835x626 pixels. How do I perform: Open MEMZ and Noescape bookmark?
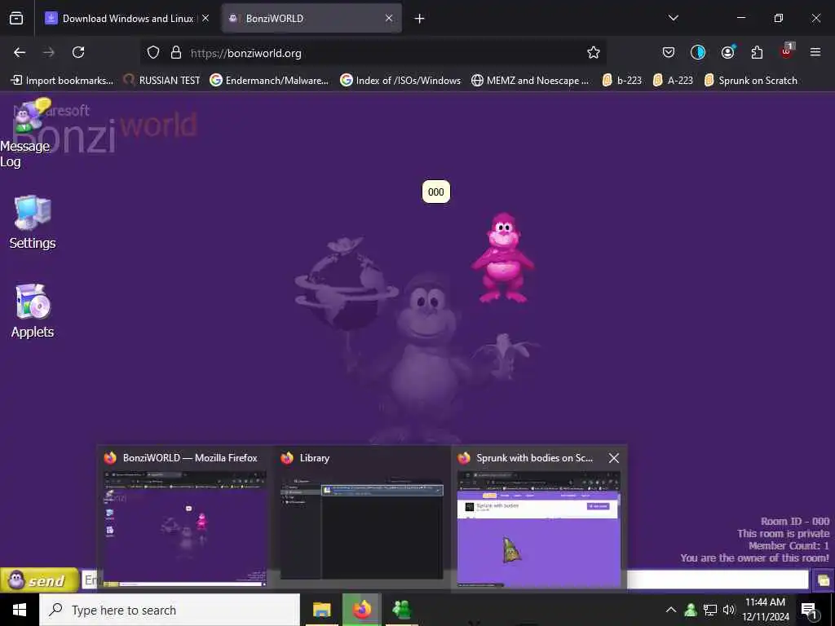coord(530,81)
